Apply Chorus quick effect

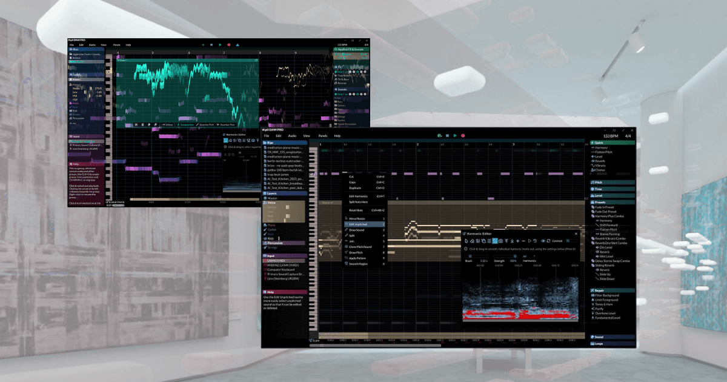(599, 170)
